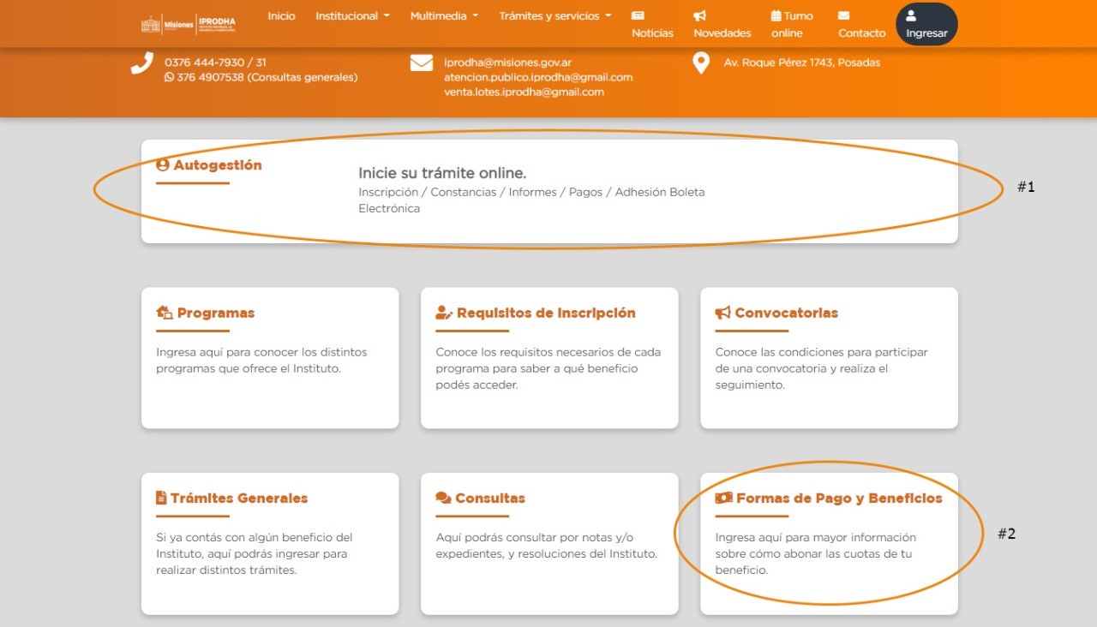Open the Consultas card heading
The height and width of the screenshot is (627, 1097).
coord(490,499)
